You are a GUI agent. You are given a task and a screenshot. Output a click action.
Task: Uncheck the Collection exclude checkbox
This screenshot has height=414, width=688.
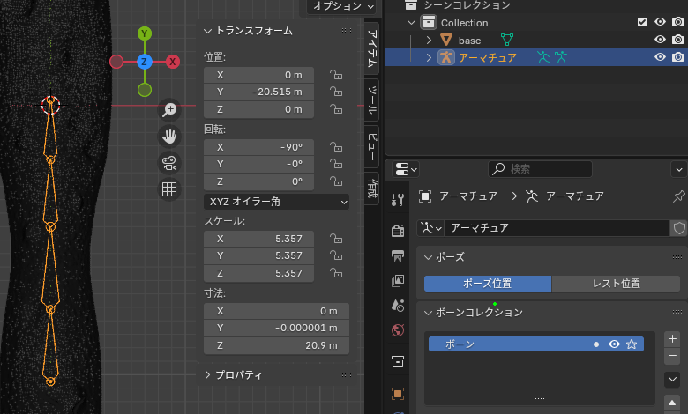point(642,22)
